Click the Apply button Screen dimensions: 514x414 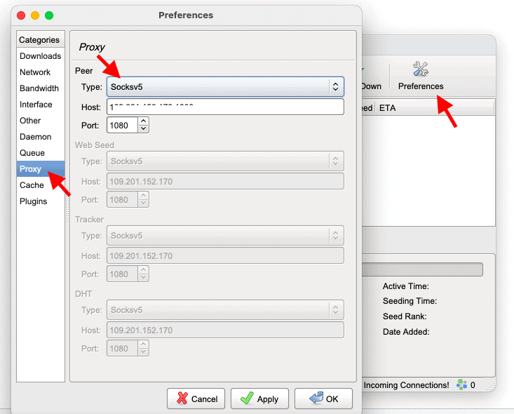coord(259,399)
